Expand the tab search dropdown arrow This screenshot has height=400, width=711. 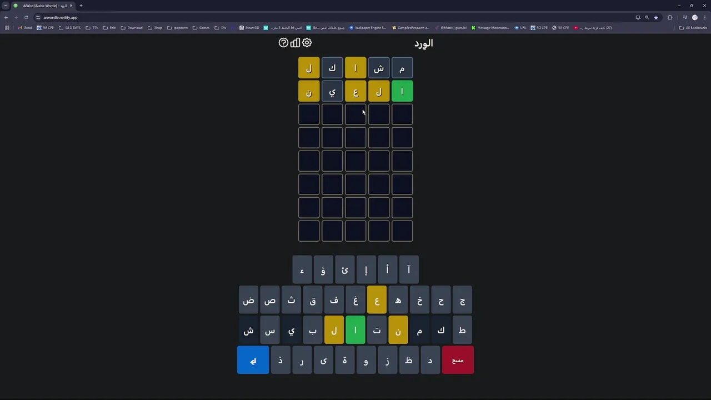[x=6, y=6]
